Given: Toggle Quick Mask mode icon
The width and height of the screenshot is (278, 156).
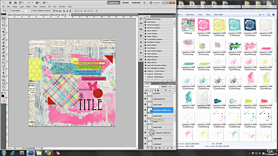Looking at the screenshot, I should pos(3,101).
